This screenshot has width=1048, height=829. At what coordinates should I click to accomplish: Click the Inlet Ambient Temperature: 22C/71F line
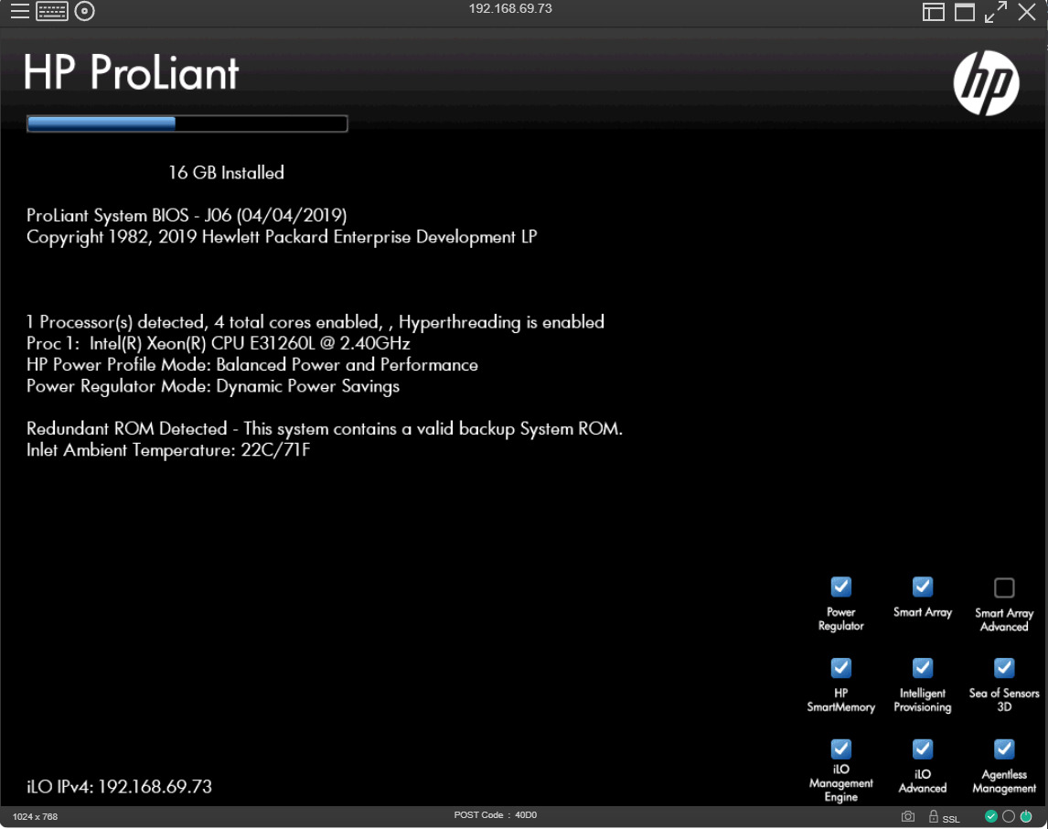click(167, 450)
